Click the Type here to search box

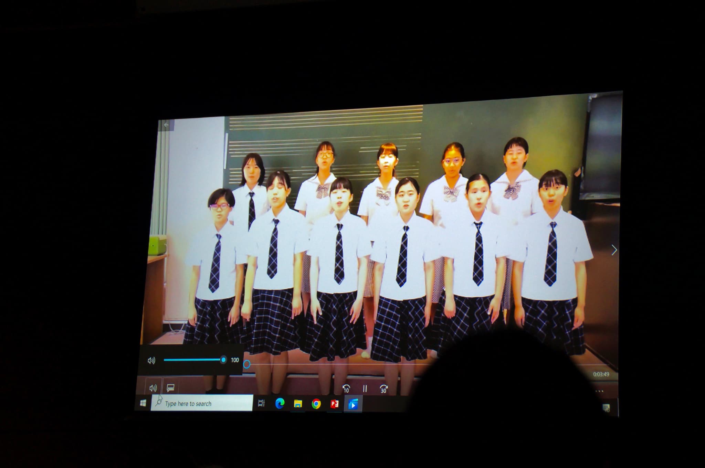click(x=202, y=403)
